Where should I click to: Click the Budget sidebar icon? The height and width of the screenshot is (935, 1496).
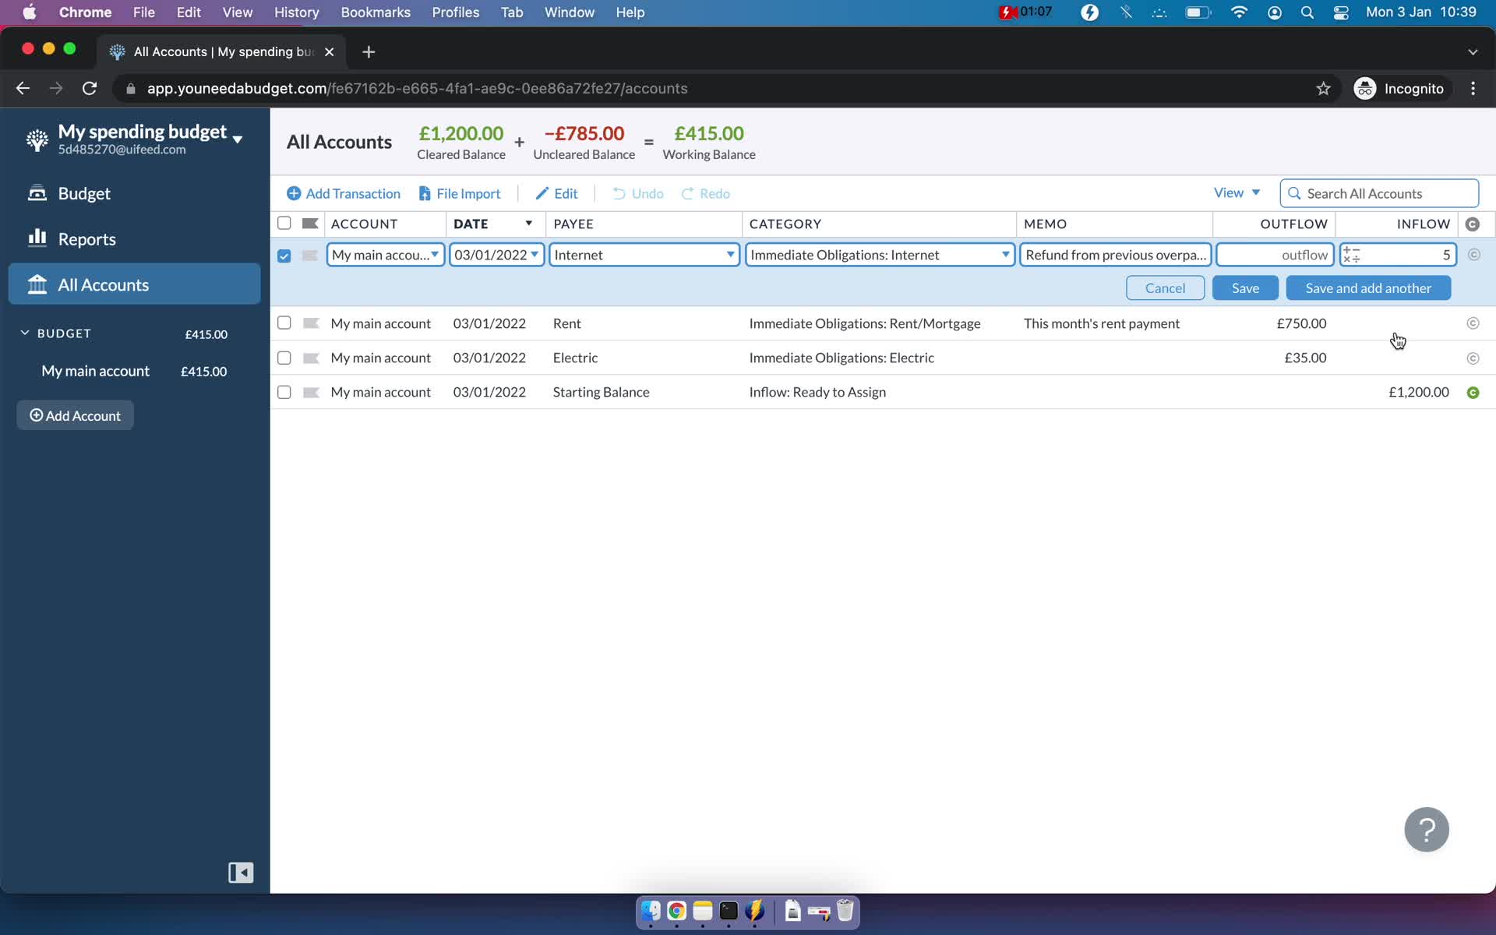pos(37,192)
